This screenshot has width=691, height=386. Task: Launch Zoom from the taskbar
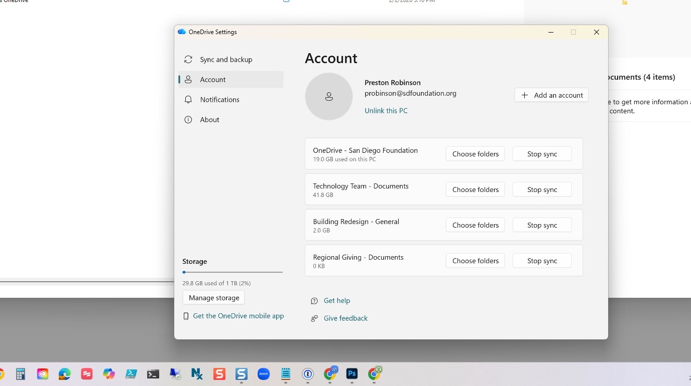pos(264,374)
